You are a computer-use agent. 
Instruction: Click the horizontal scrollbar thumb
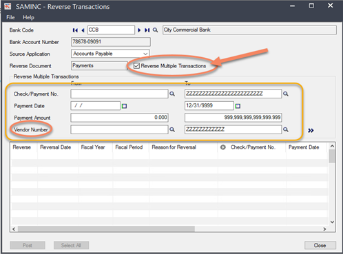click(x=106, y=229)
